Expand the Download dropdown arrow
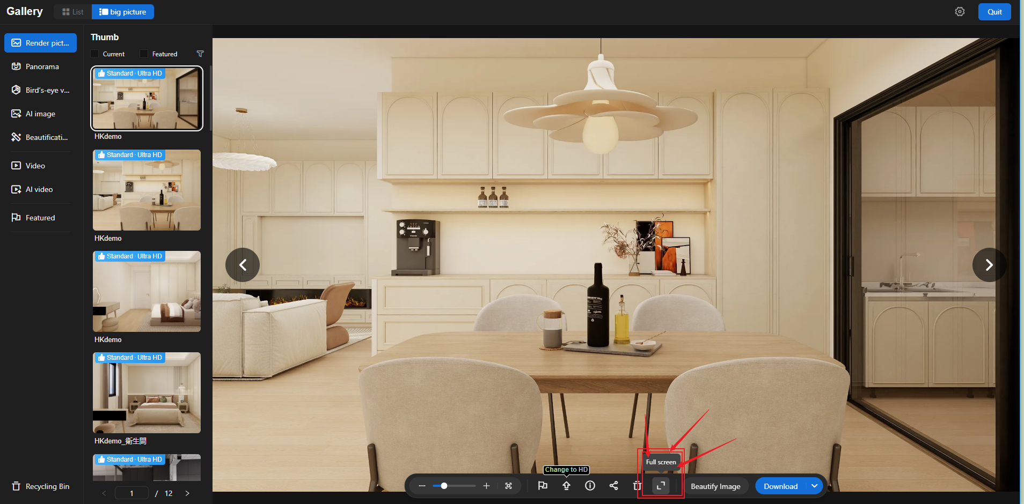 tap(814, 486)
